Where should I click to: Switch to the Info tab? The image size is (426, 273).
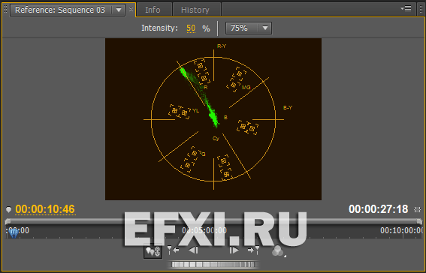(153, 10)
